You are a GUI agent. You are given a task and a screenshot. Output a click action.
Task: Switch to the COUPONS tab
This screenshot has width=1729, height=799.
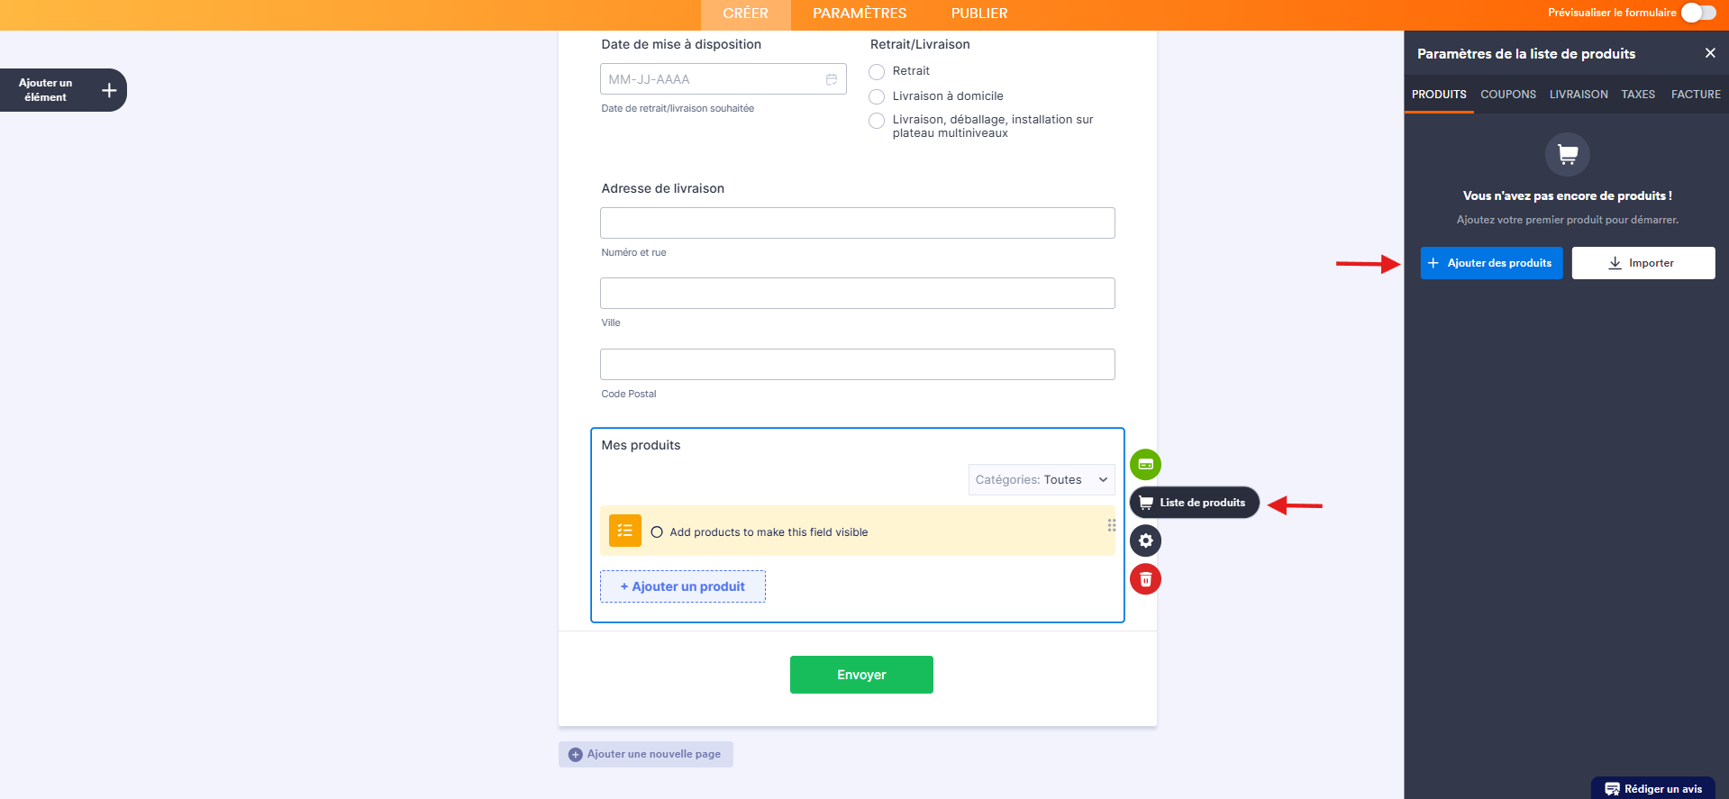coord(1507,95)
